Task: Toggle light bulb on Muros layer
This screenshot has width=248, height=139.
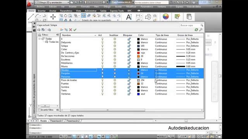Action: pos(102,66)
